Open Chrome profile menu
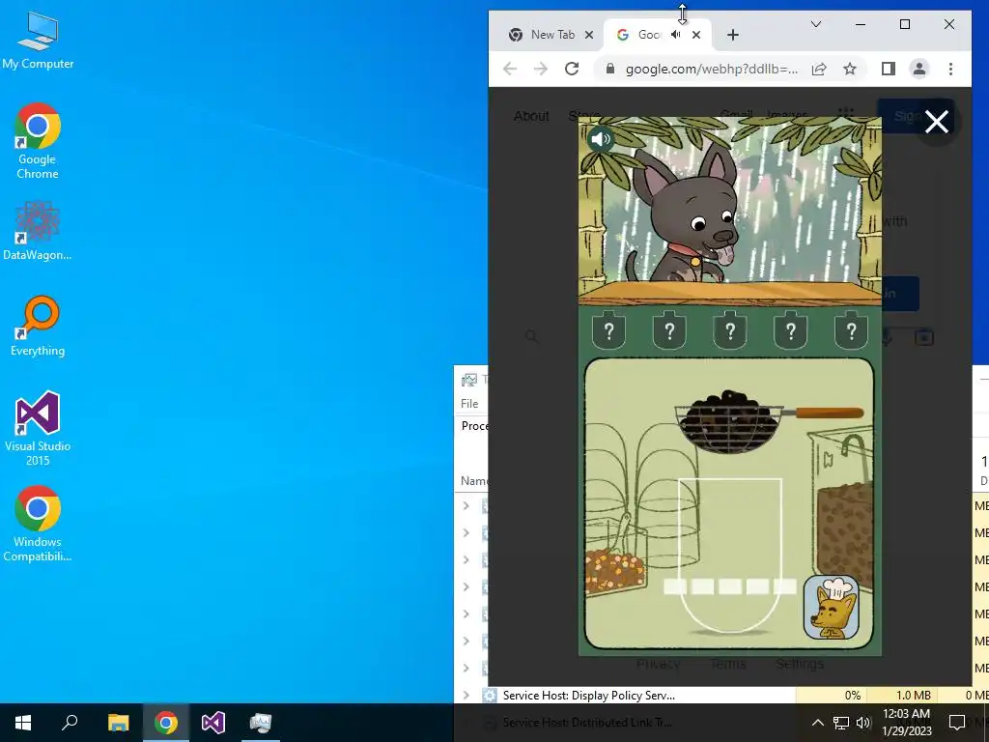The height and width of the screenshot is (742, 989). (x=919, y=69)
